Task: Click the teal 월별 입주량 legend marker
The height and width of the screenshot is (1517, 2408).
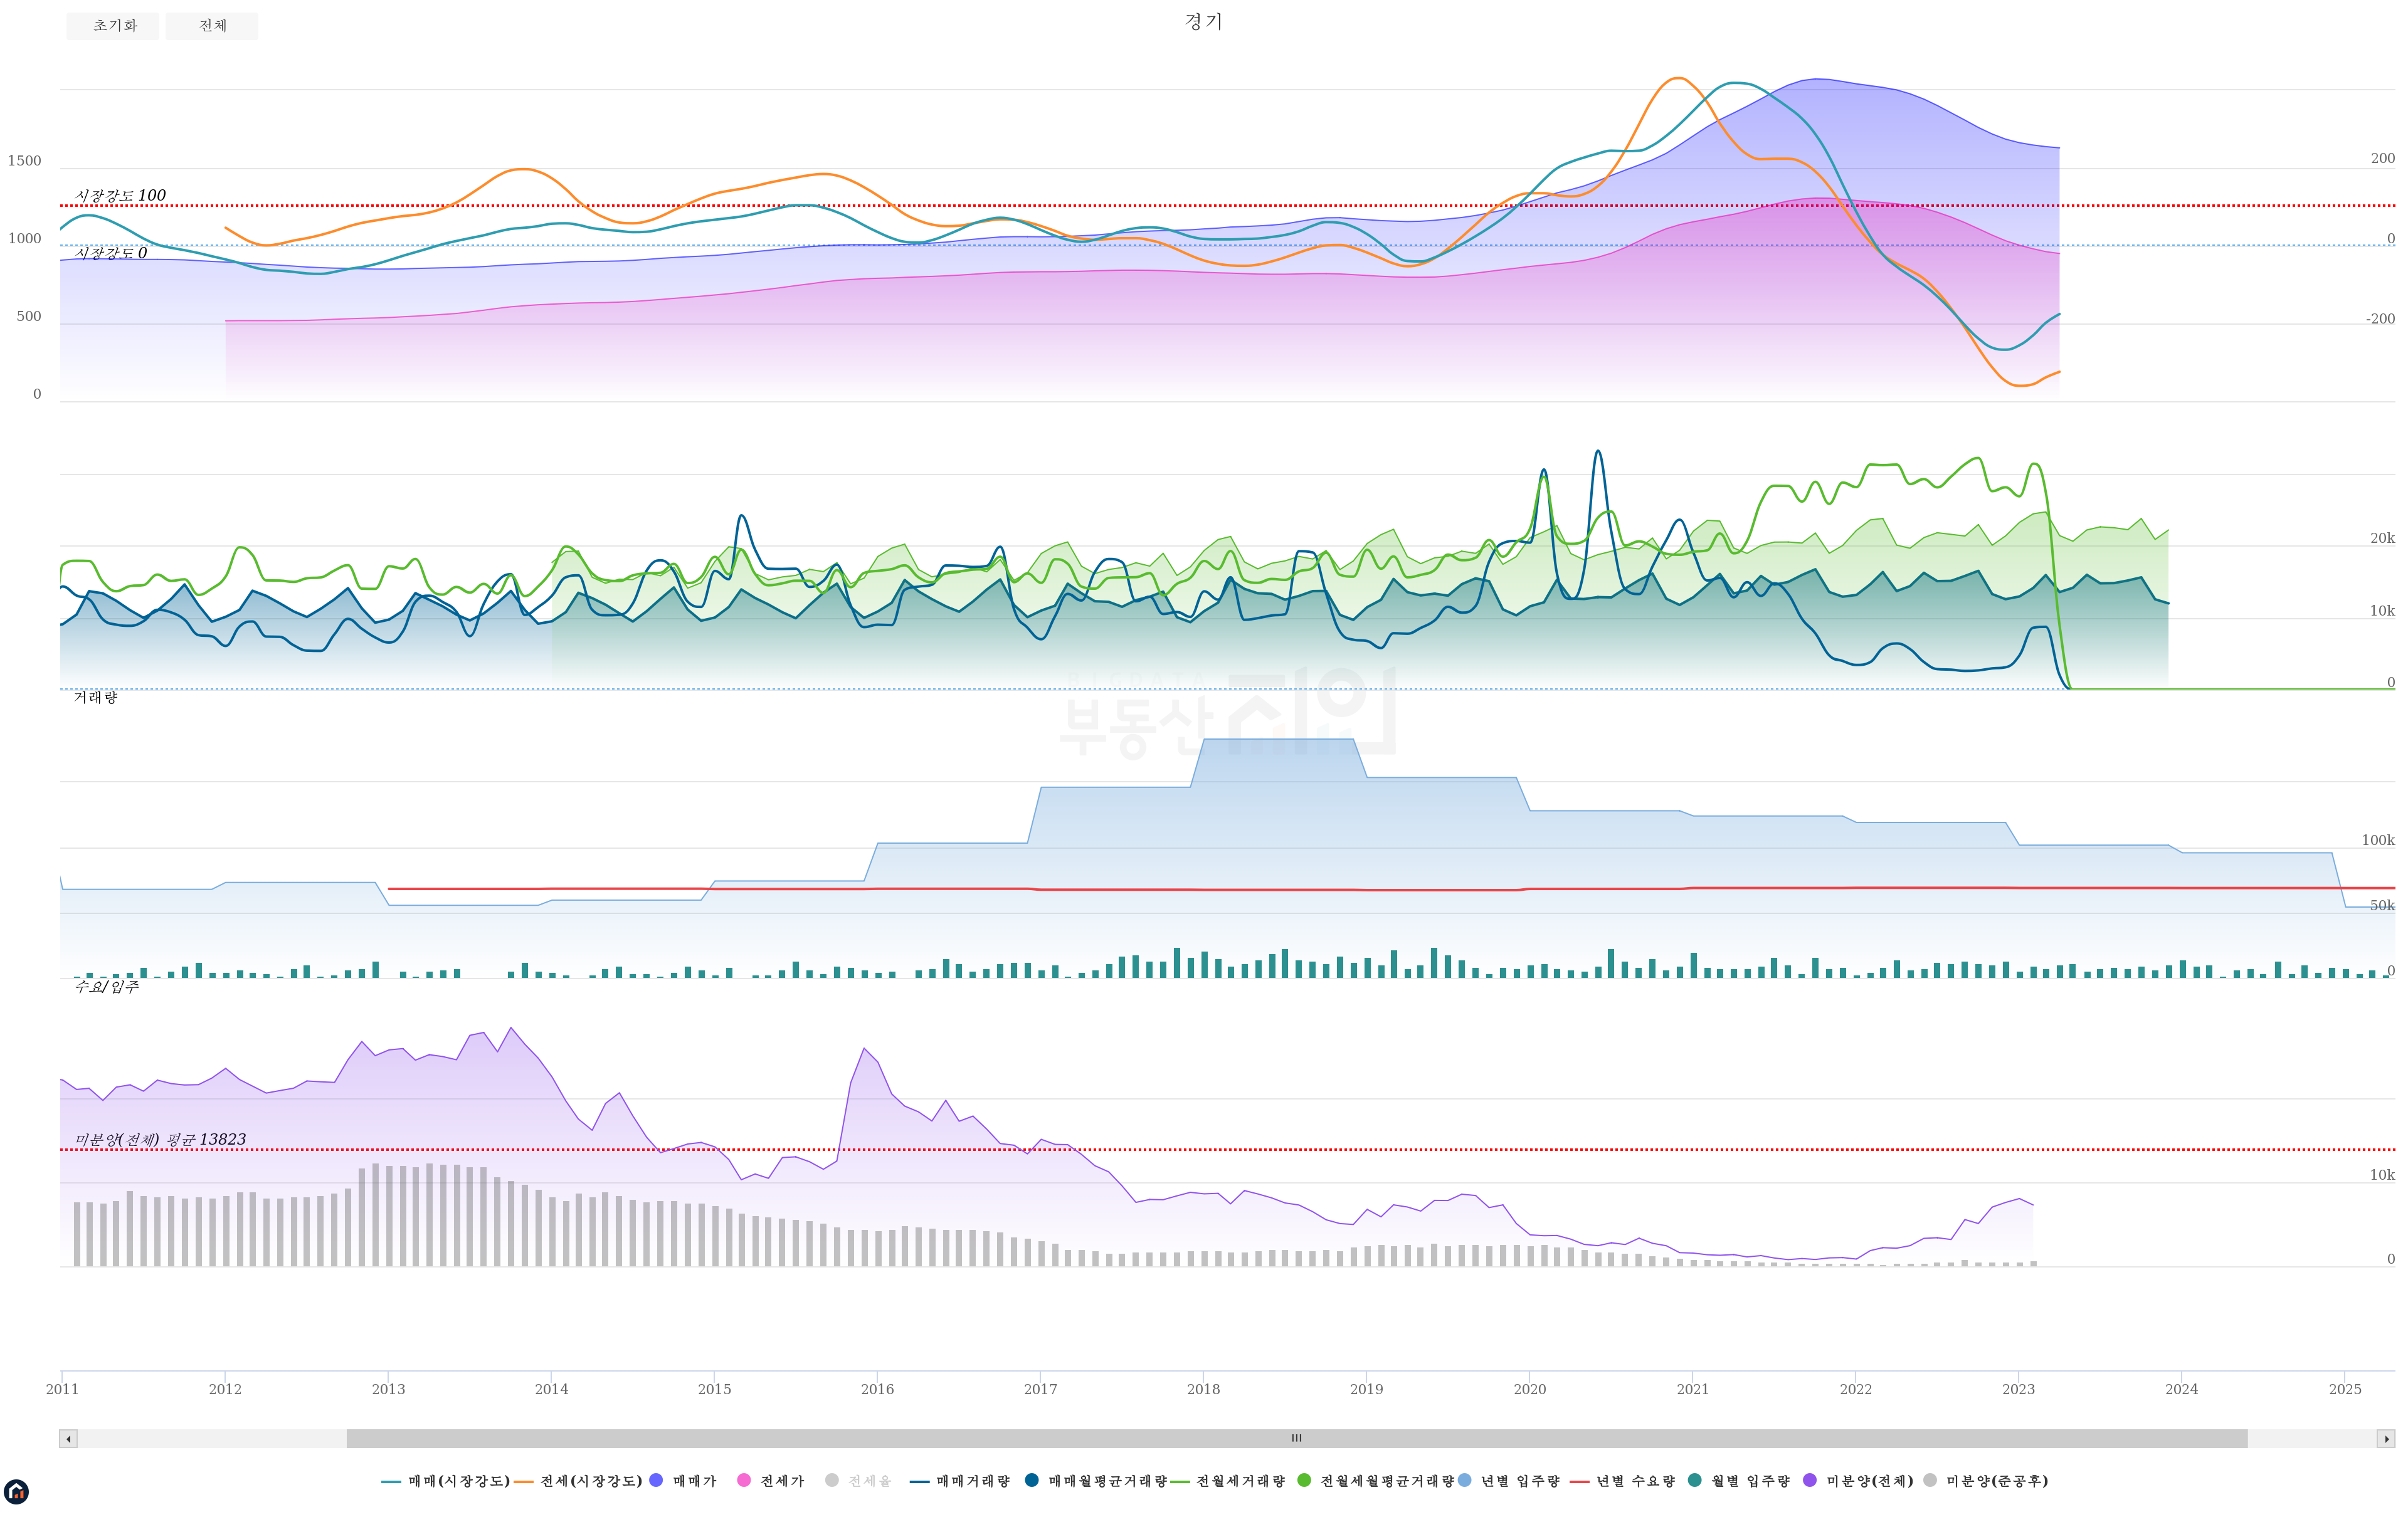Action: 1695,1480
